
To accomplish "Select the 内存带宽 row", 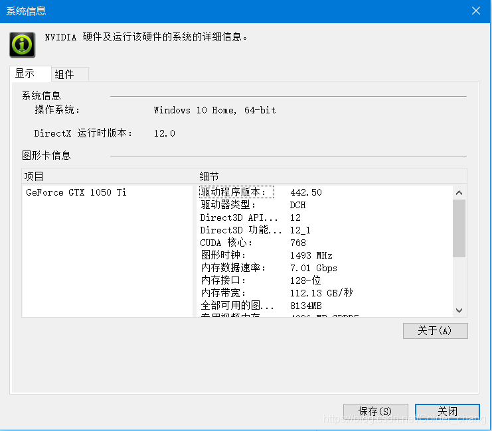I will [325, 293].
